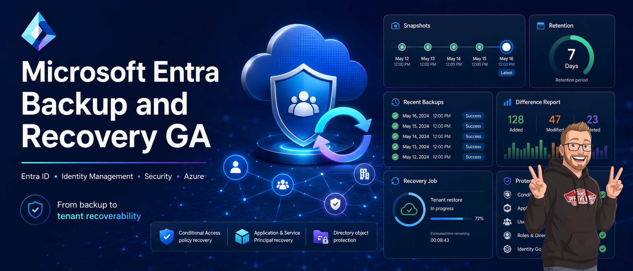Click the cloud checkmark icon in Recovery Job
The width and height of the screenshot is (633, 271).
pos(409,210)
